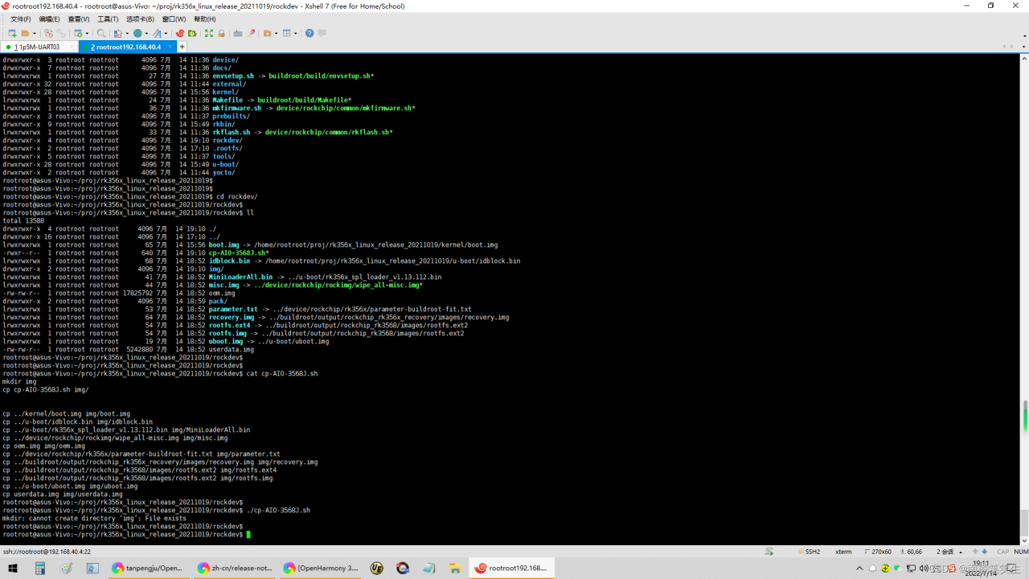Open the 窗口(W) menu
The image size is (1029, 579).
[174, 19]
